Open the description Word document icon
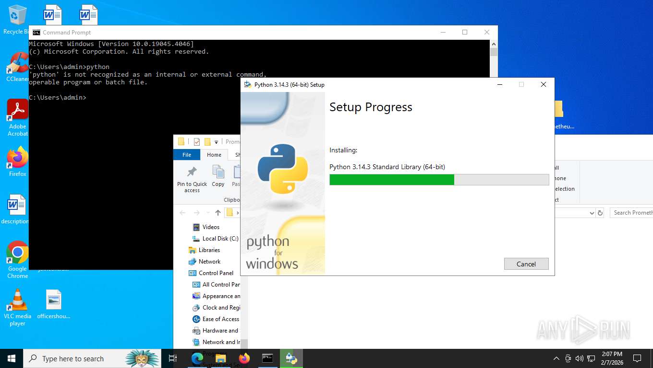Viewport: 653px width, 368px height. tap(16, 209)
